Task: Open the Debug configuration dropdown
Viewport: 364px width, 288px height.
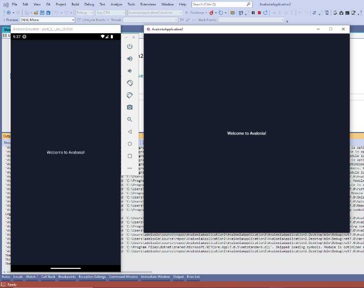Action: 85,13
